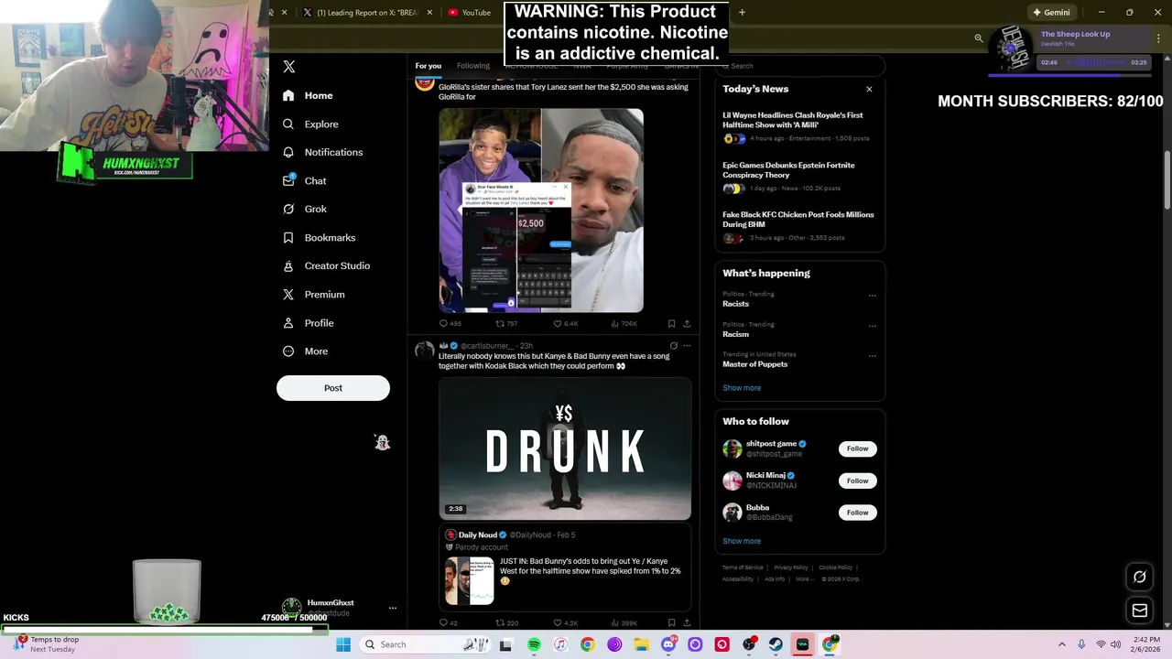Like the GloRilla sister post
The image size is (1172, 659).
pos(566,323)
